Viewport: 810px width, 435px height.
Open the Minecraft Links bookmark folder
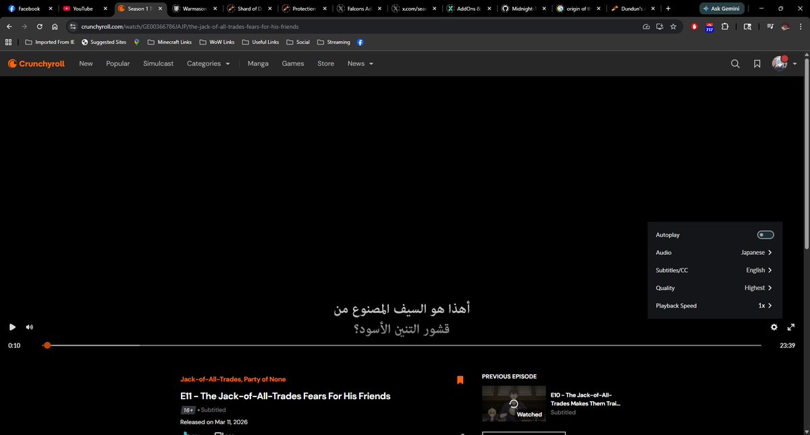click(x=169, y=42)
